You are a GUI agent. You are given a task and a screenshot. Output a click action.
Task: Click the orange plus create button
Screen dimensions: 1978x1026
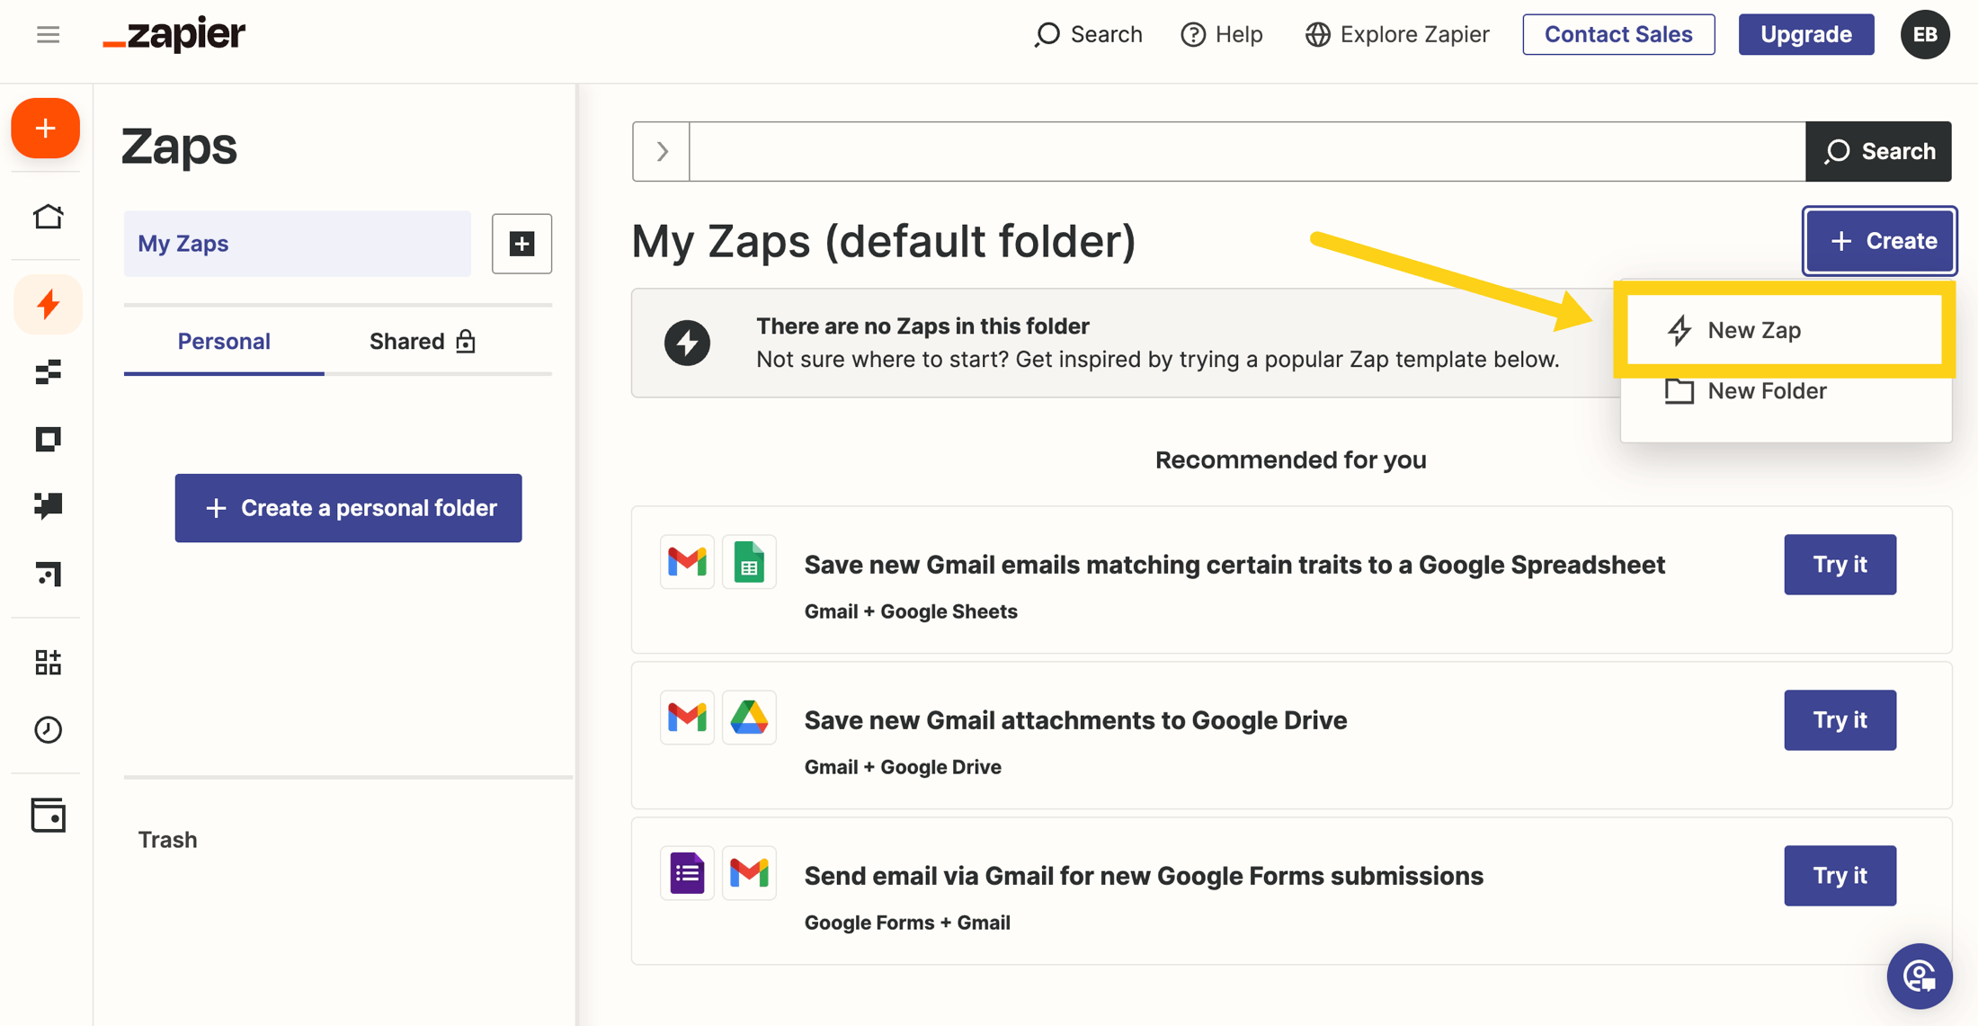[46, 128]
